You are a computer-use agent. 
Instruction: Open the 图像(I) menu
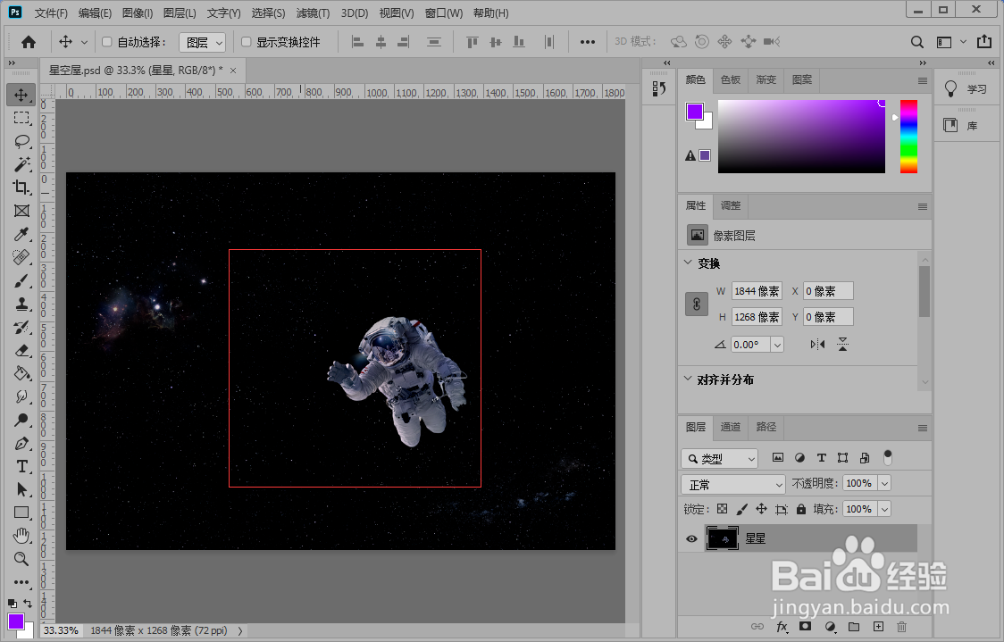point(137,13)
